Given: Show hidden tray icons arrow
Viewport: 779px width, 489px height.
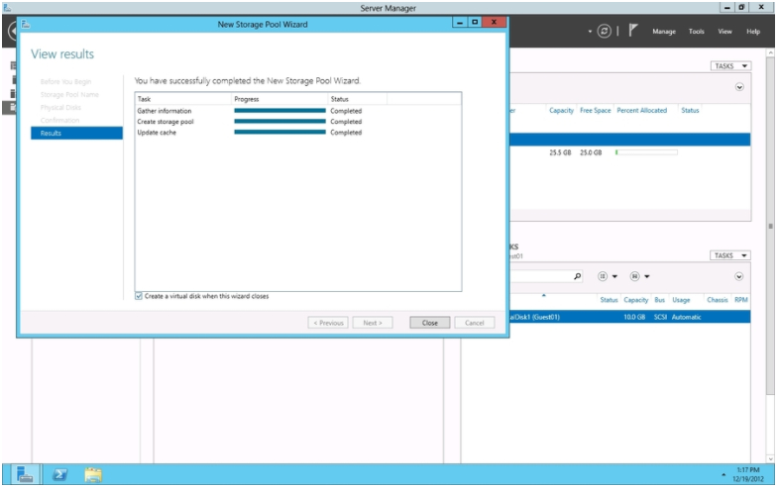Looking at the screenshot, I should point(723,475).
